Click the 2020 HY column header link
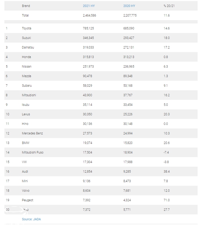Image resolution: width=203 pixels, height=226 pixels. point(129,6)
